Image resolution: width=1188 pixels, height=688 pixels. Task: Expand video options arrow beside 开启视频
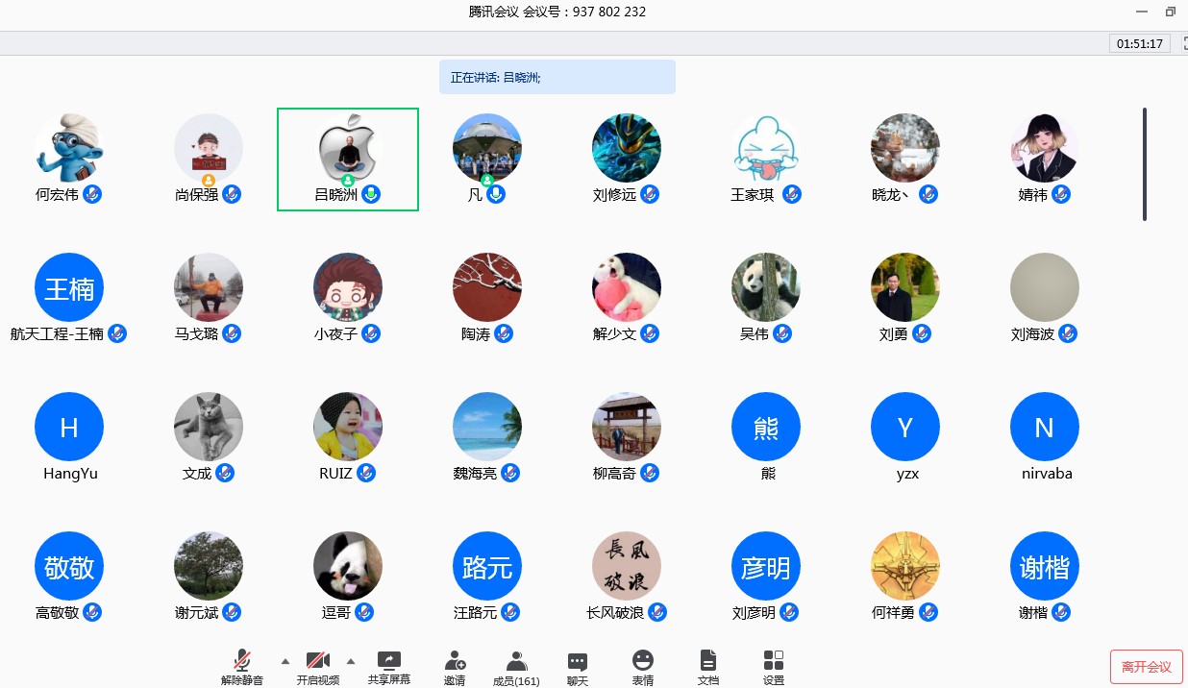(350, 661)
